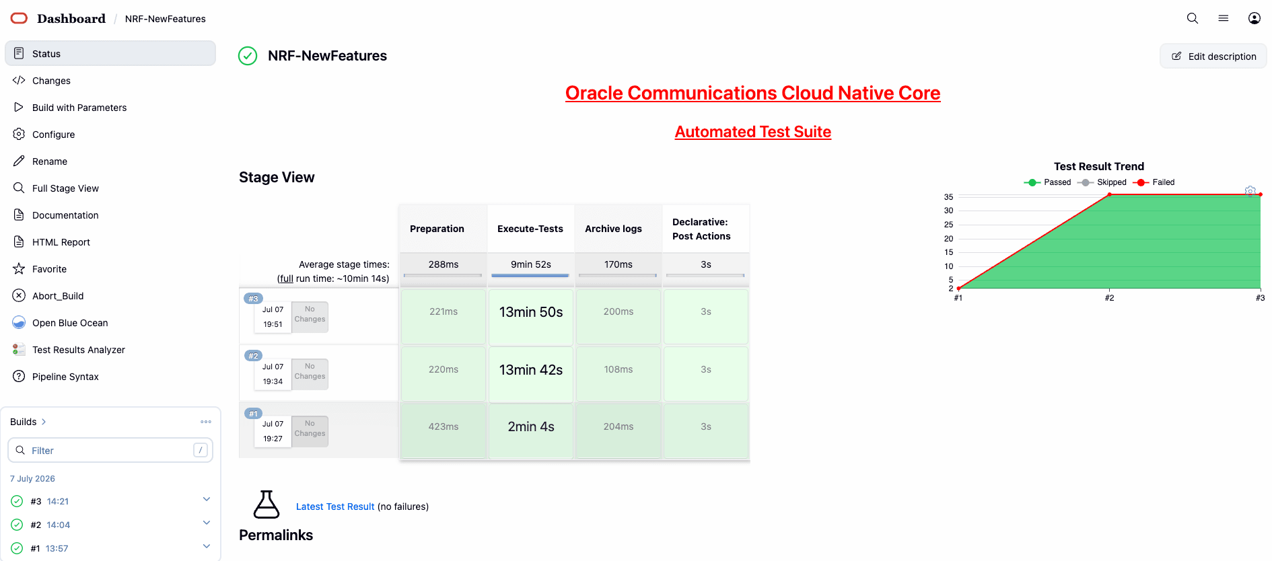Click the Rename pencil icon

19,161
